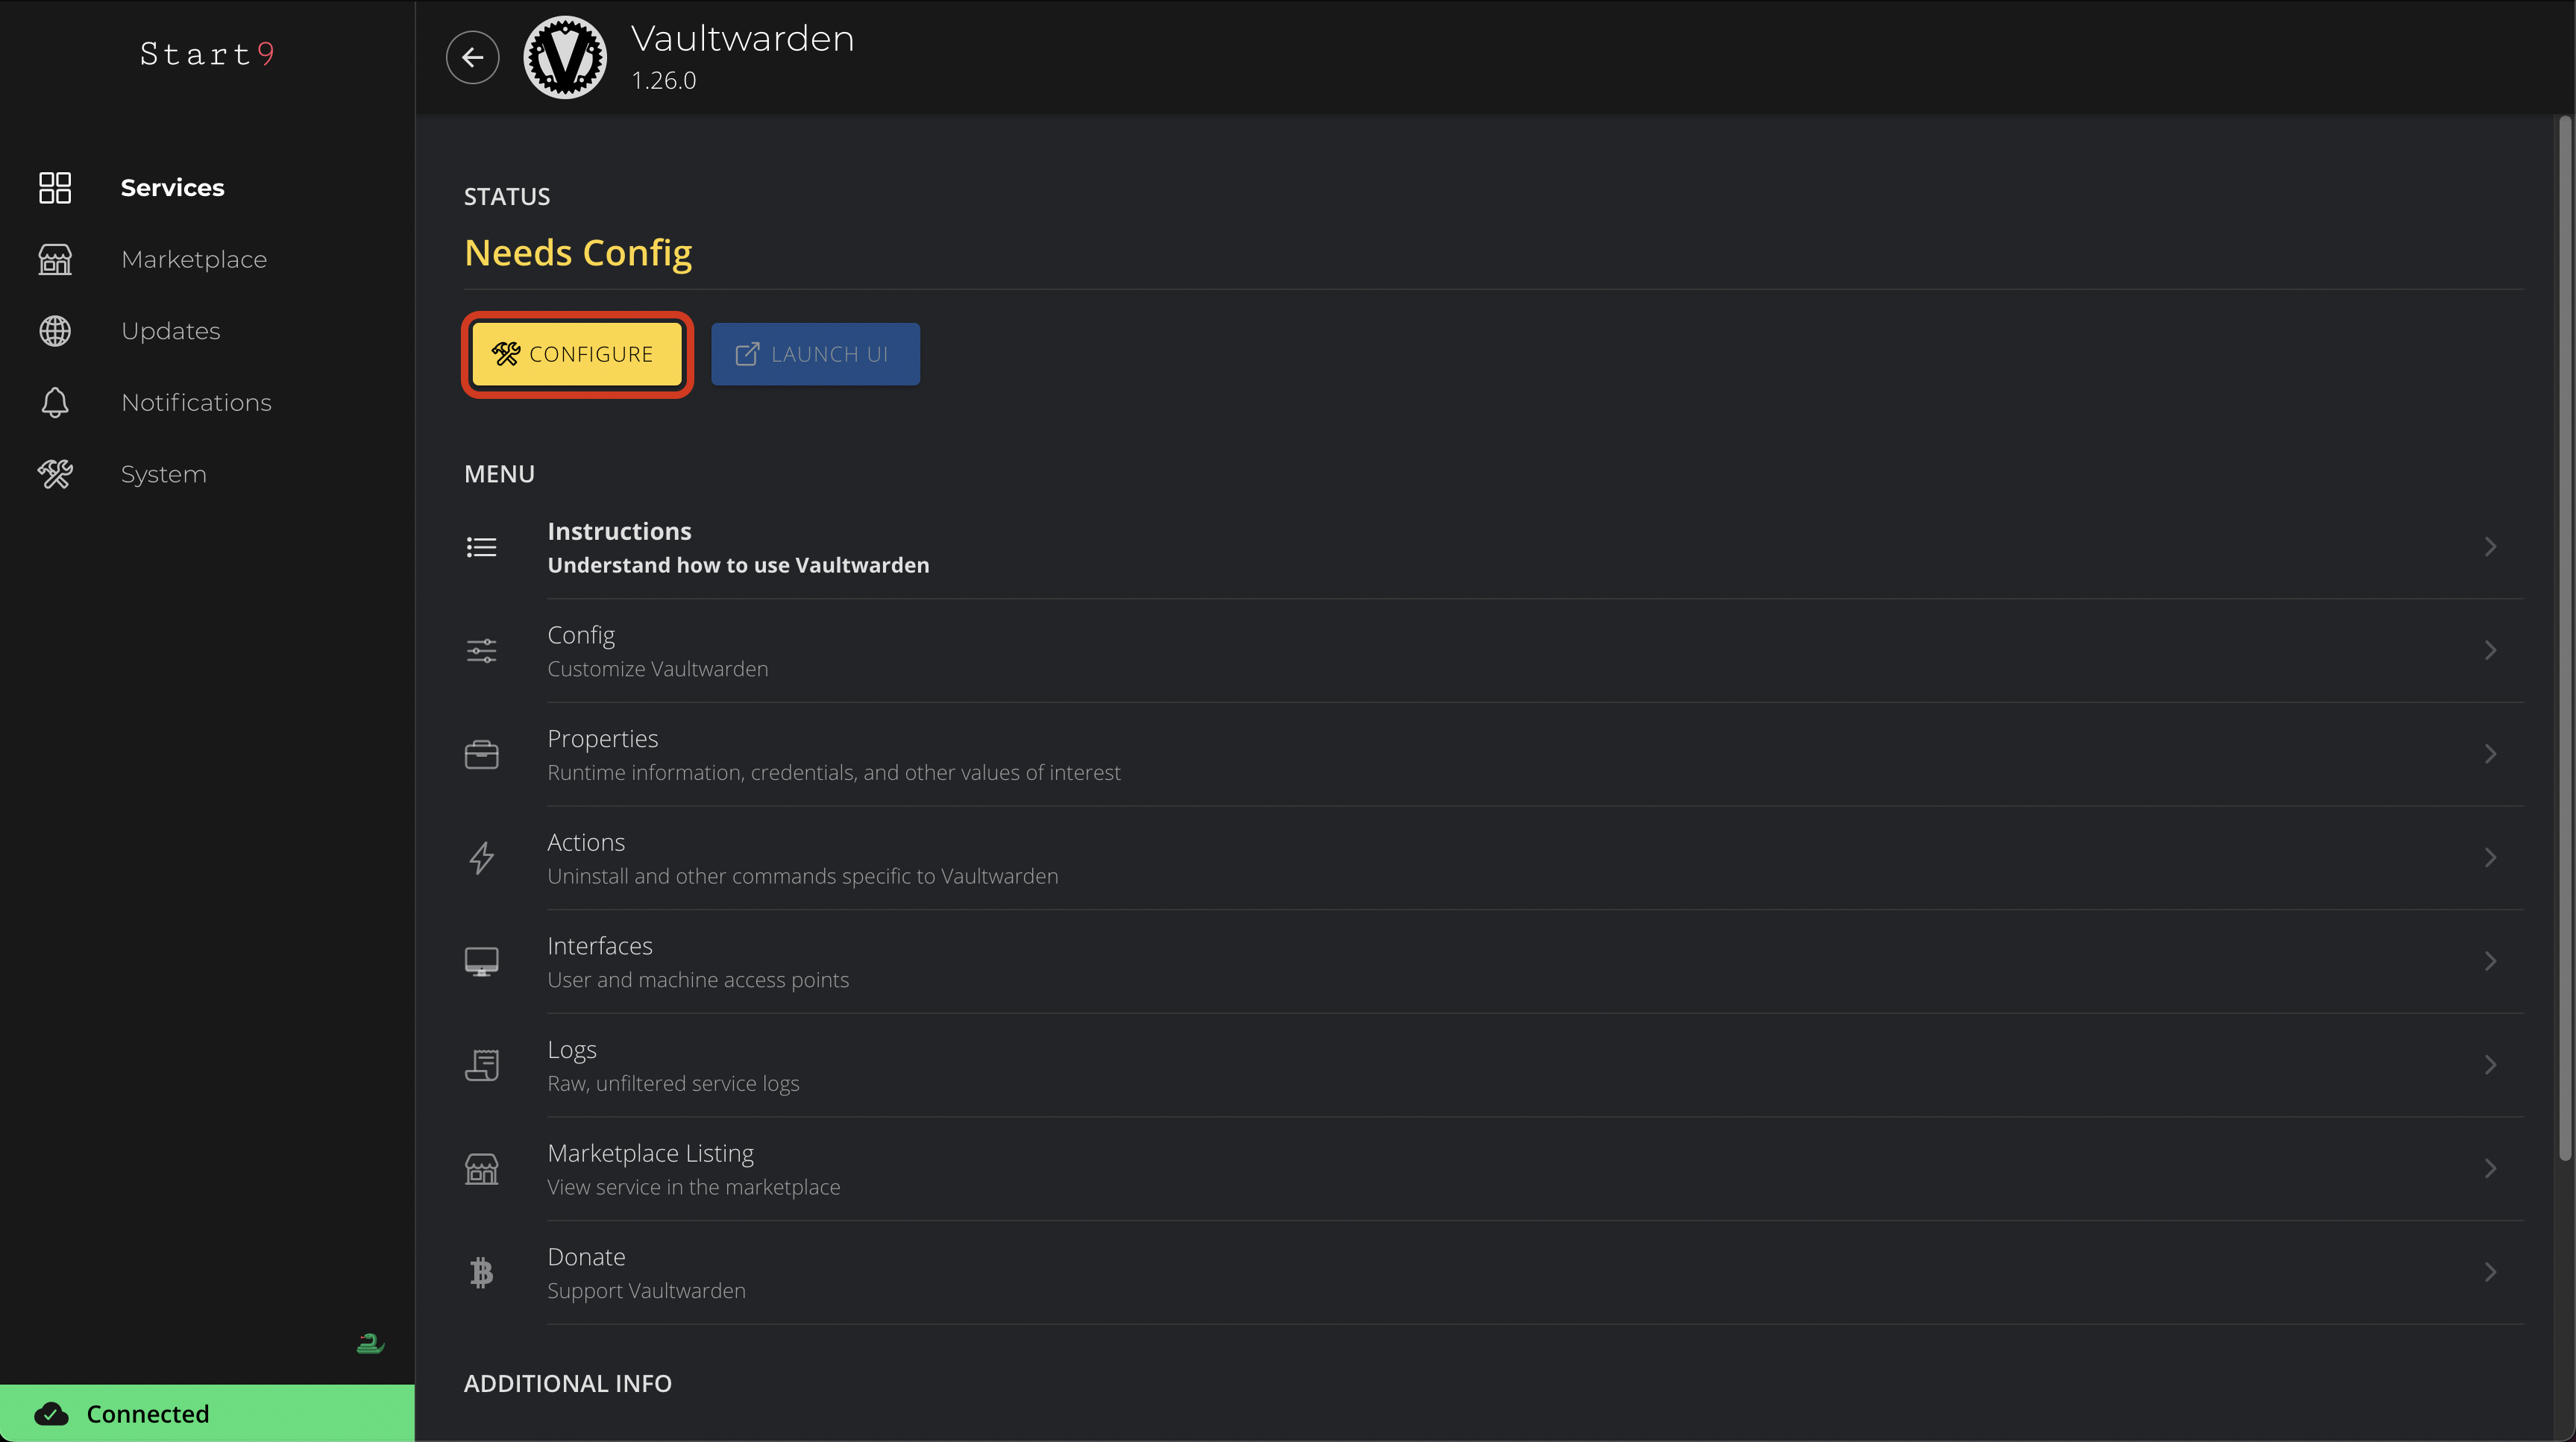Click the Vaultwarden logo icon
The height and width of the screenshot is (1442, 2576).
tap(565, 57)
